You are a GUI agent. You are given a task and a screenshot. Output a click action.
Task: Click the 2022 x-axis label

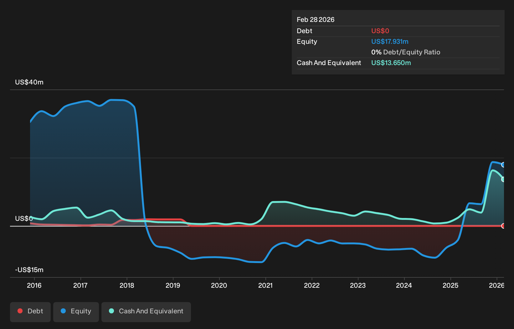coord(312,285)
